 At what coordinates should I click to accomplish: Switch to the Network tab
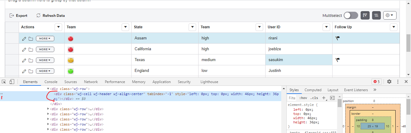91,82
